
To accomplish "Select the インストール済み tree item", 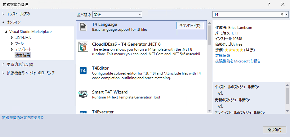I will 18,14.
